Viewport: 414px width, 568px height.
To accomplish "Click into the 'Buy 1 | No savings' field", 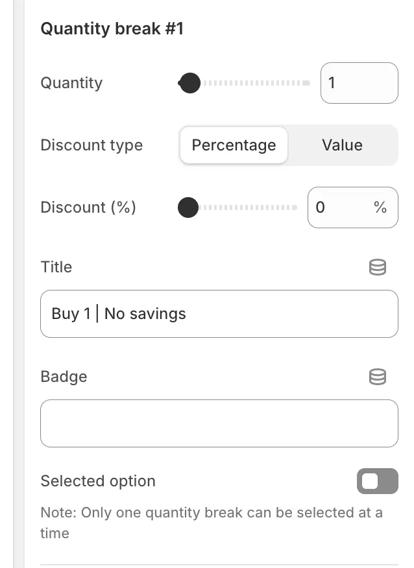I will [x=219, y=314].
